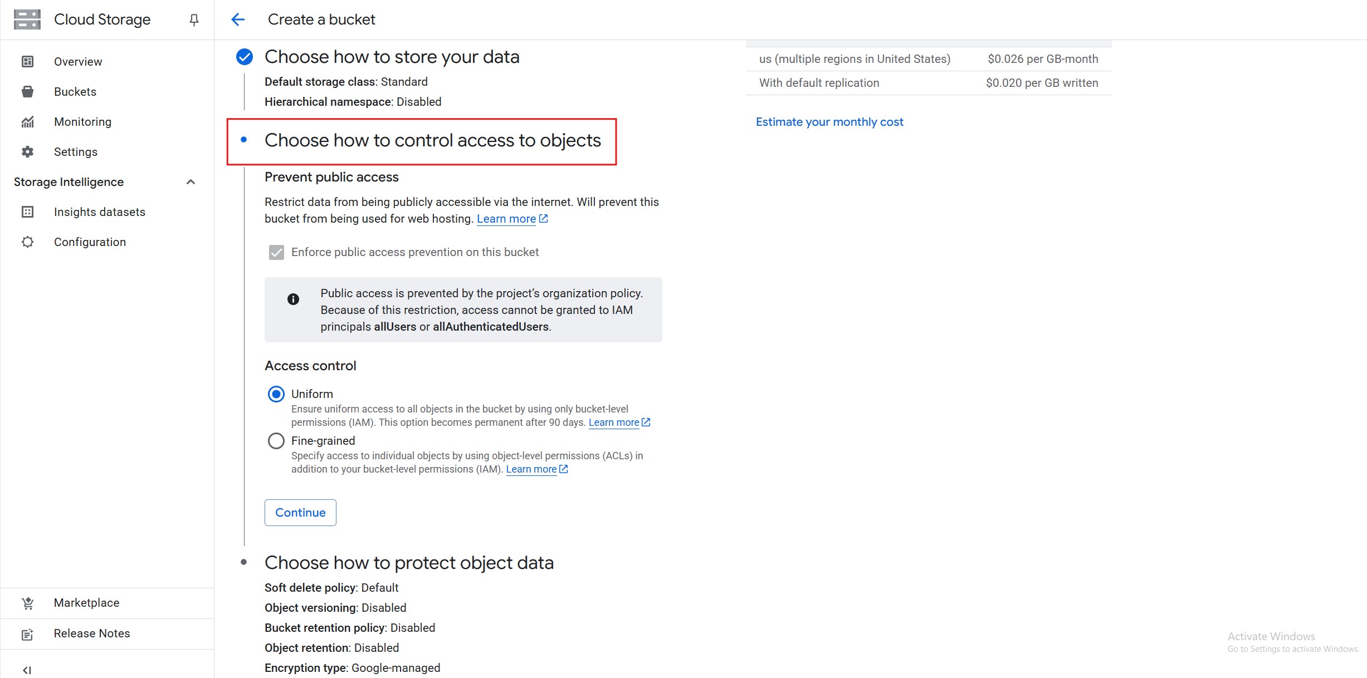Open Monitoring via its chart icon
This screenshot has height=678, width=1367.
[27, 122]
